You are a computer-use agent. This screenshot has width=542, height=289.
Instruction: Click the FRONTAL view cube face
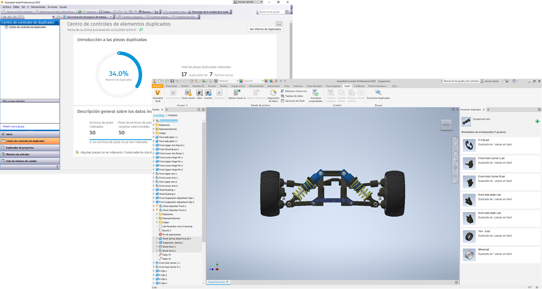(x=446, y=125)
